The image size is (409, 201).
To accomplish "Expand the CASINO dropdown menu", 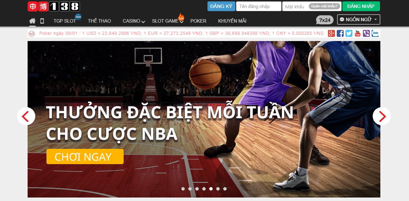I will (x=134, y=21).
